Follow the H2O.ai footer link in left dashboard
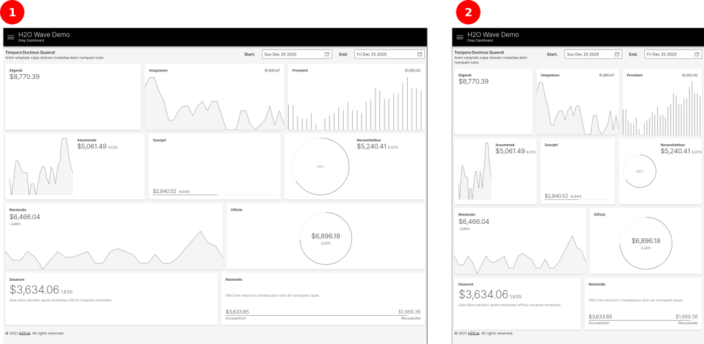This screenshot has height=344, width=704. 25,333
